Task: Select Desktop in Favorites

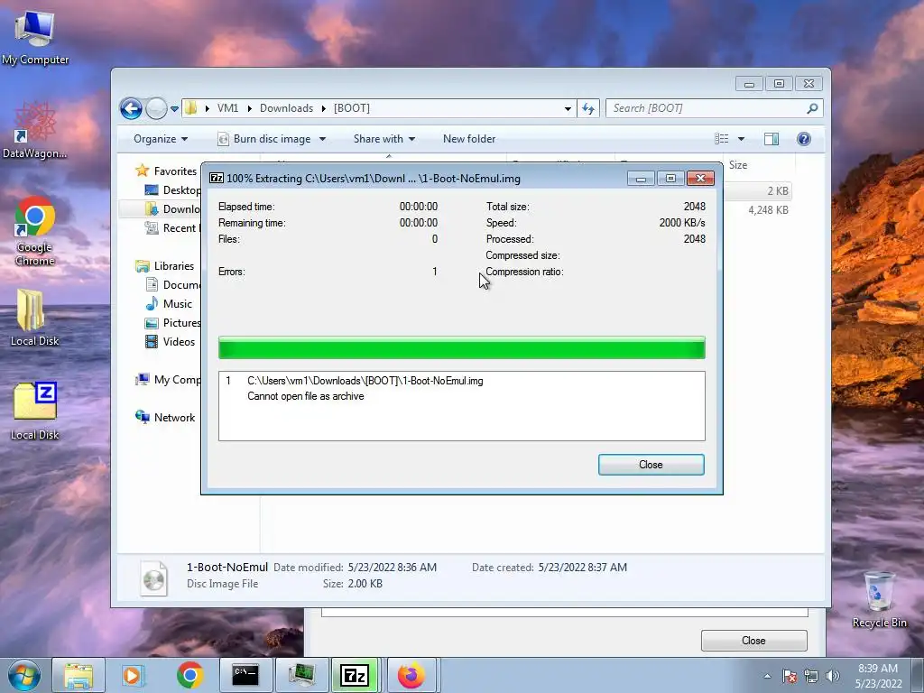Action: click(x=173, y=189)
